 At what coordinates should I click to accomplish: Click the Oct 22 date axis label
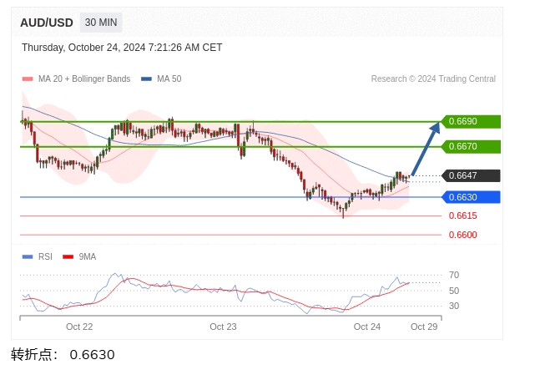coord(79,327)
